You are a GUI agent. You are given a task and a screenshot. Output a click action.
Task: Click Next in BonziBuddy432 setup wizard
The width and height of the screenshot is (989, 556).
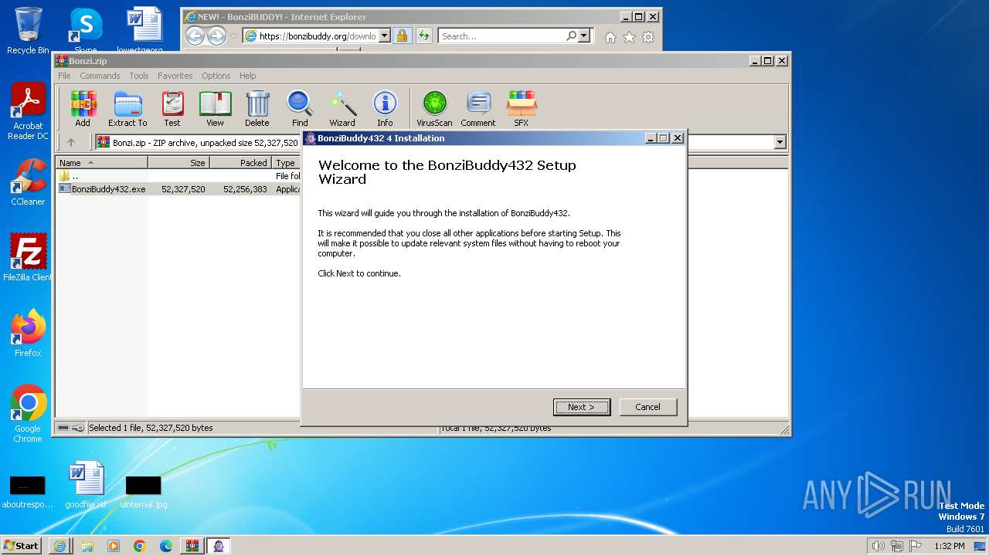(582, 407)
